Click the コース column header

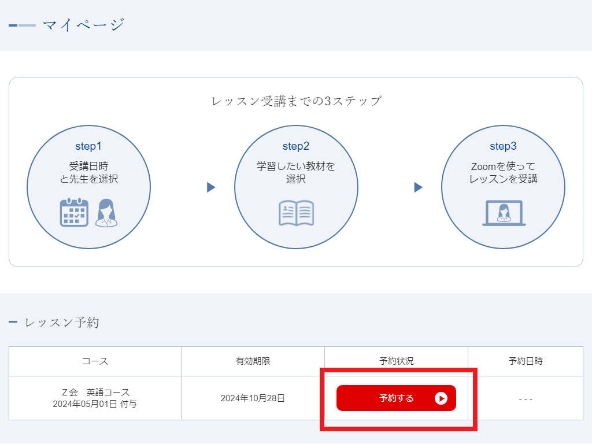tap(95, 361)
